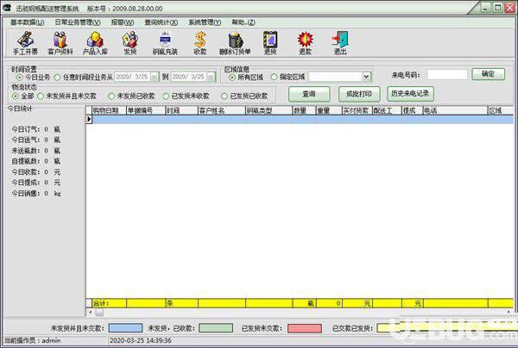Click the red 已发货未交款 color swatch
The image size is (518, 348).
tap(305, 328)
